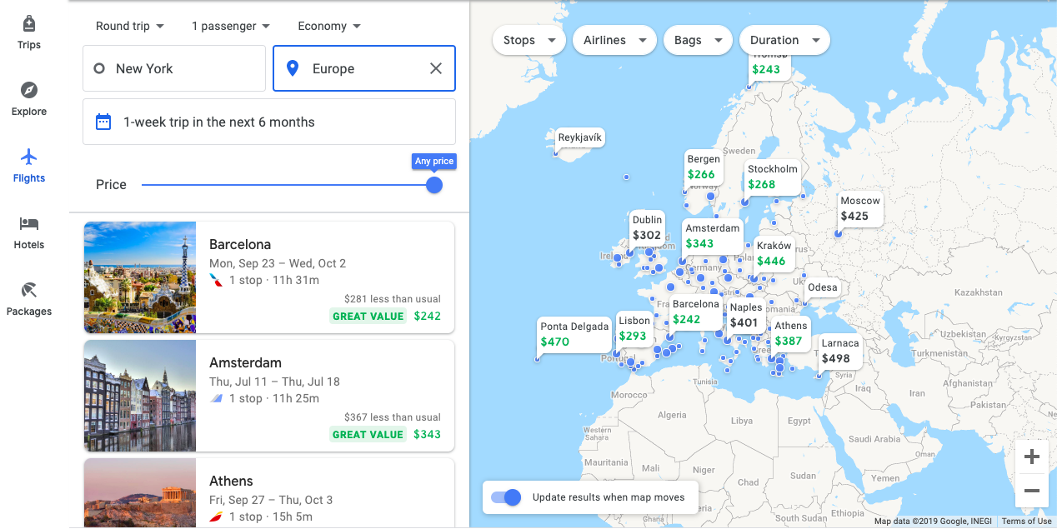Click airline logo on Amsterdam card

(216, 398)
